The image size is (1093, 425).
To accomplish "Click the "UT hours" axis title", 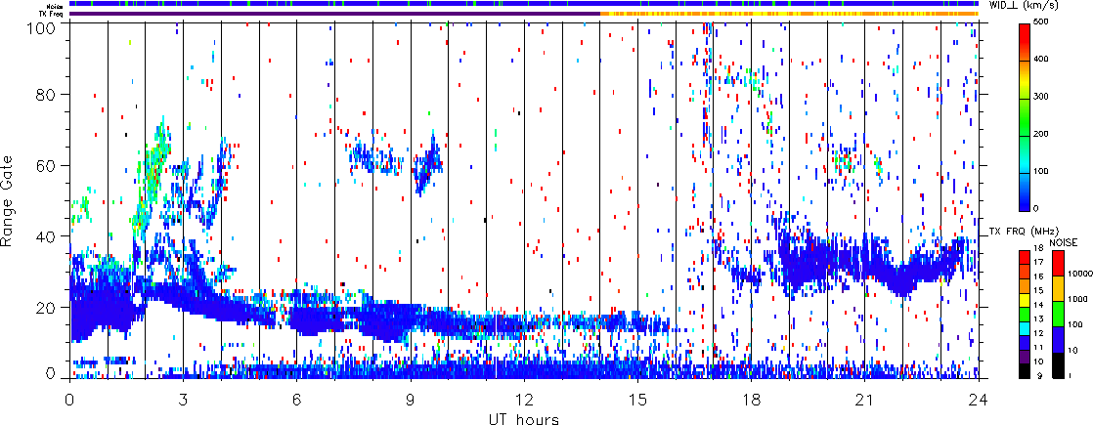I will [524, 418].
